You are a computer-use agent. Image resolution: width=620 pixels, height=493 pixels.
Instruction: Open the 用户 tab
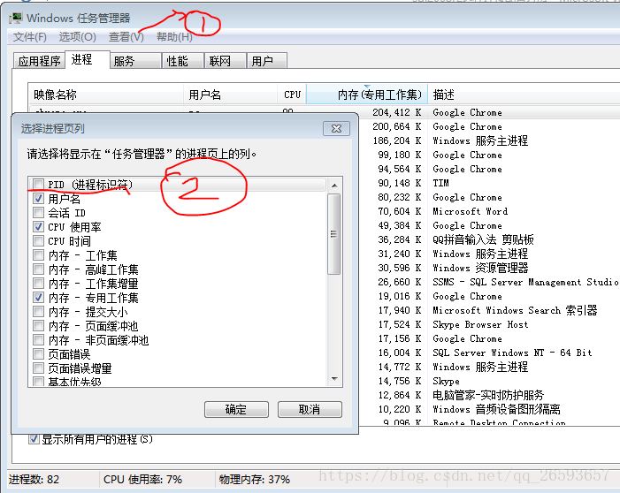point(267,61)
